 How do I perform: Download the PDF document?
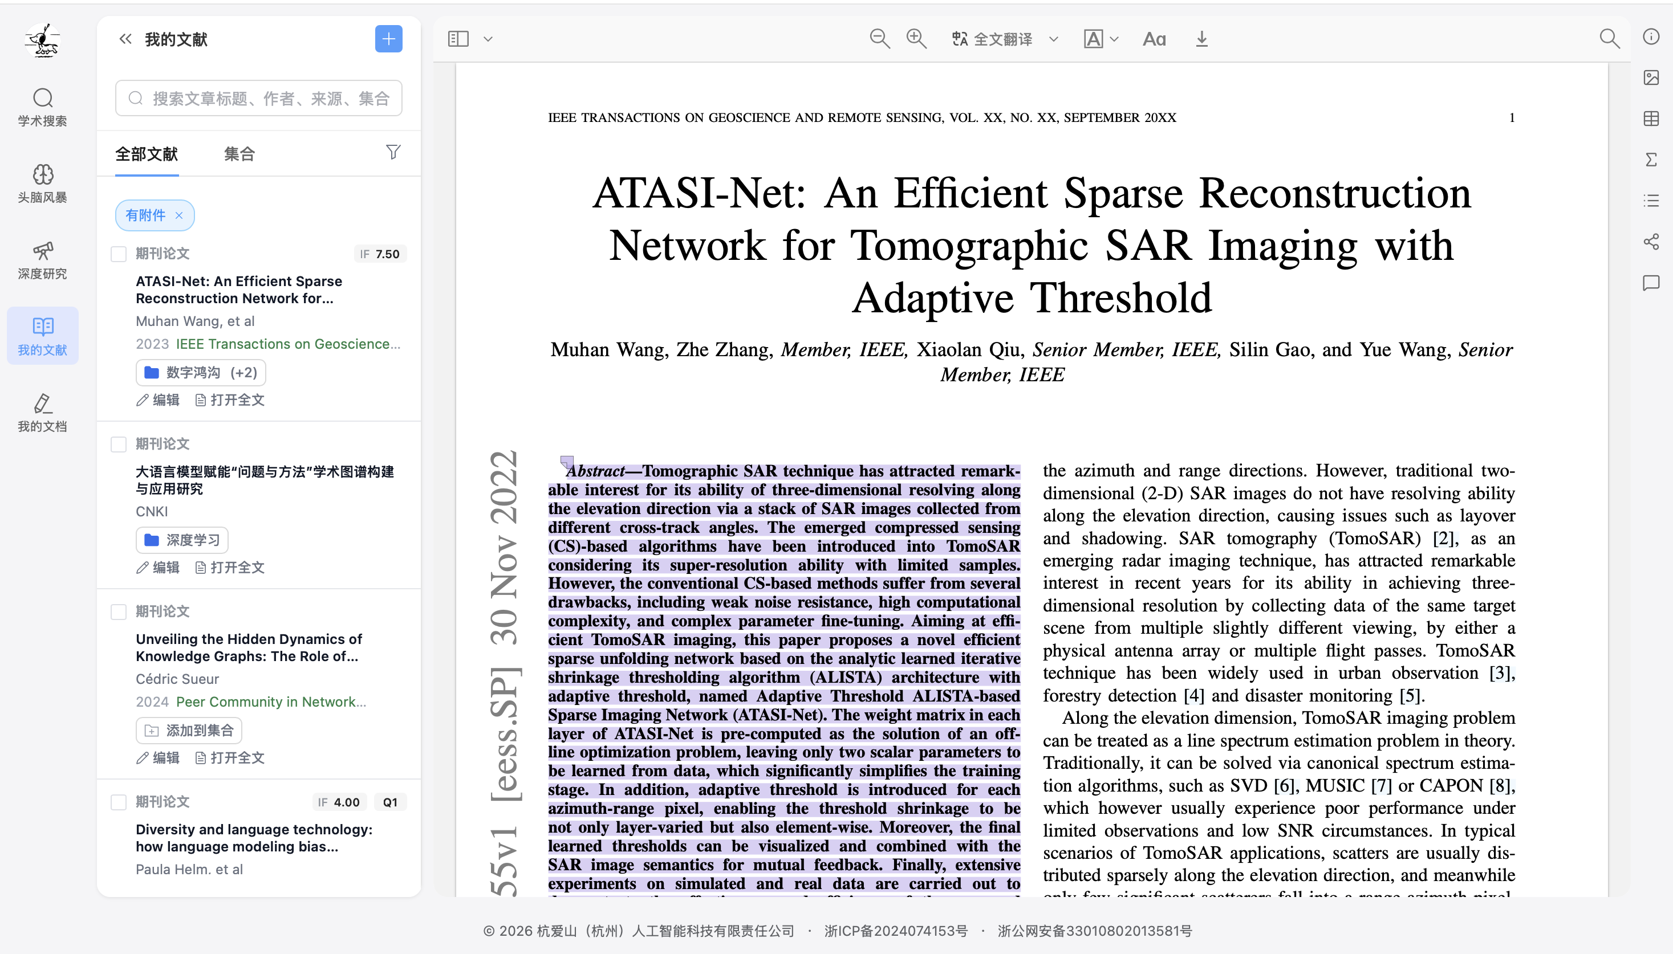pyautogui.click(x=1201, y=39)
